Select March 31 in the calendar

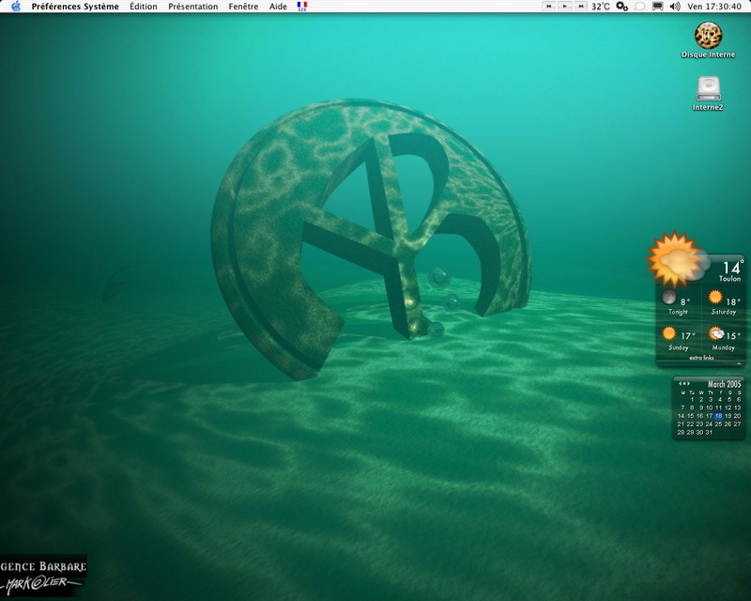pyautogui.click(x=710, y=432)
